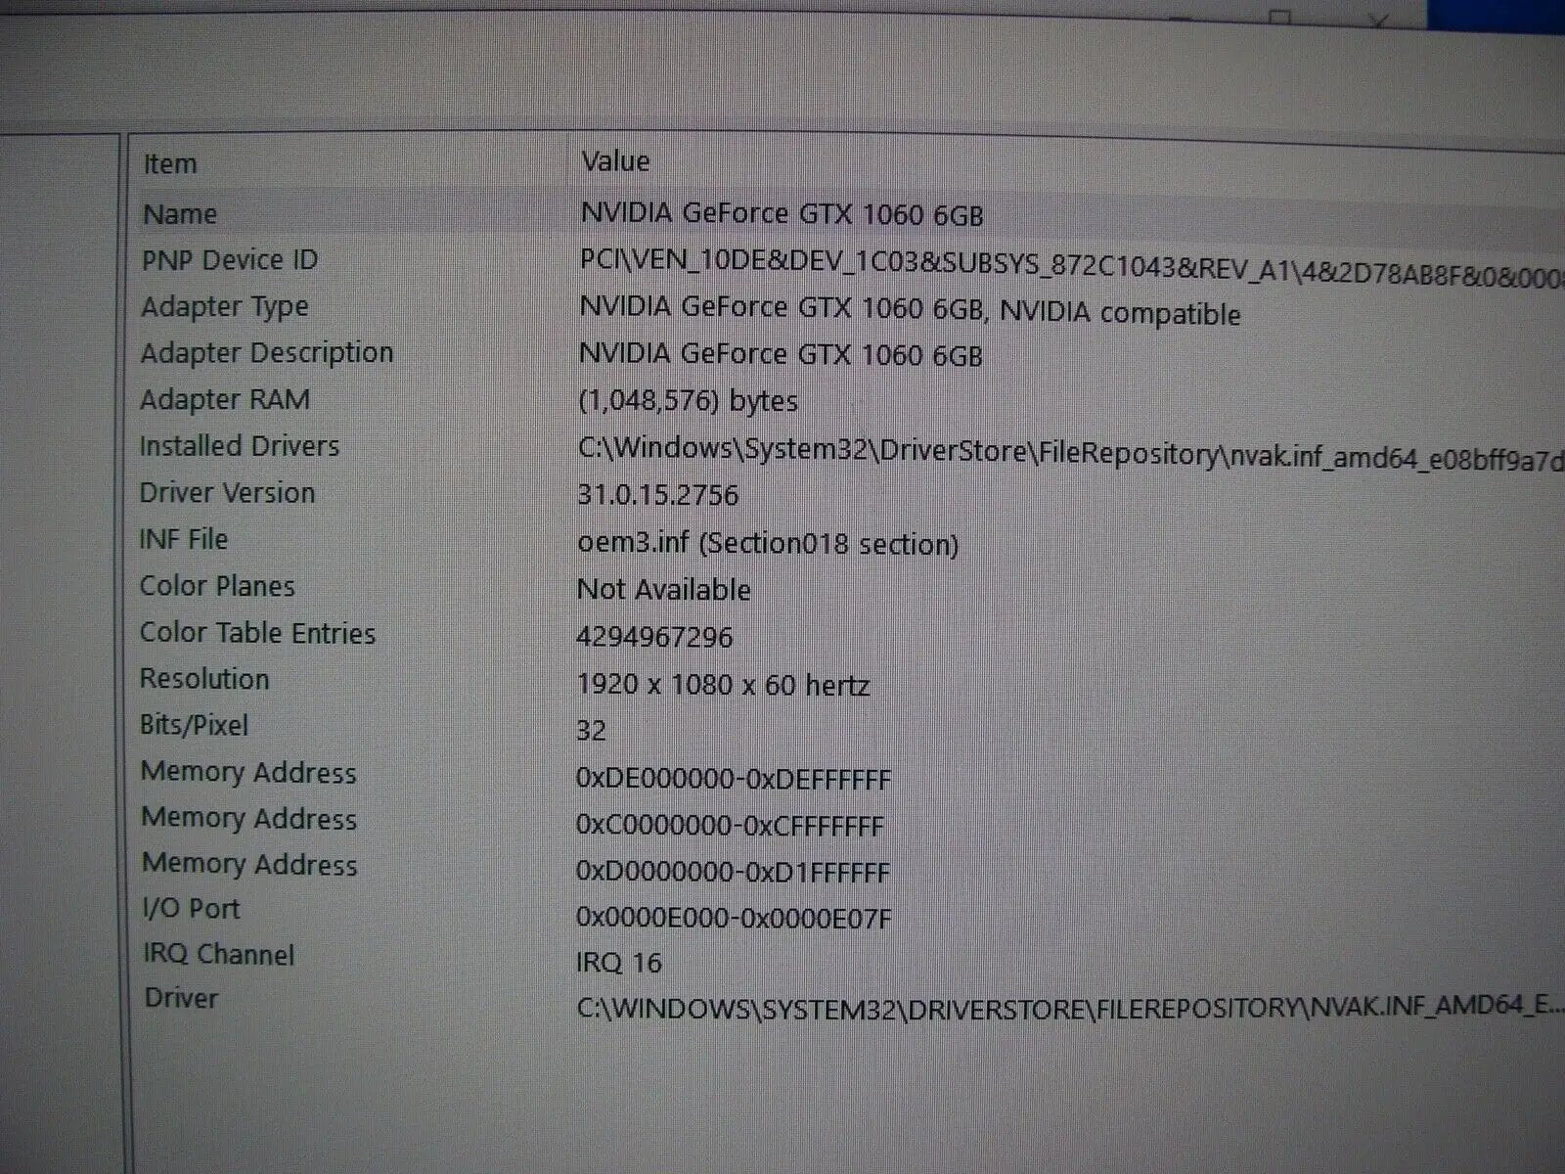Click the value ending in NVIDIA compatible
1565x1174 pixels.
click(x=910, y=310)
